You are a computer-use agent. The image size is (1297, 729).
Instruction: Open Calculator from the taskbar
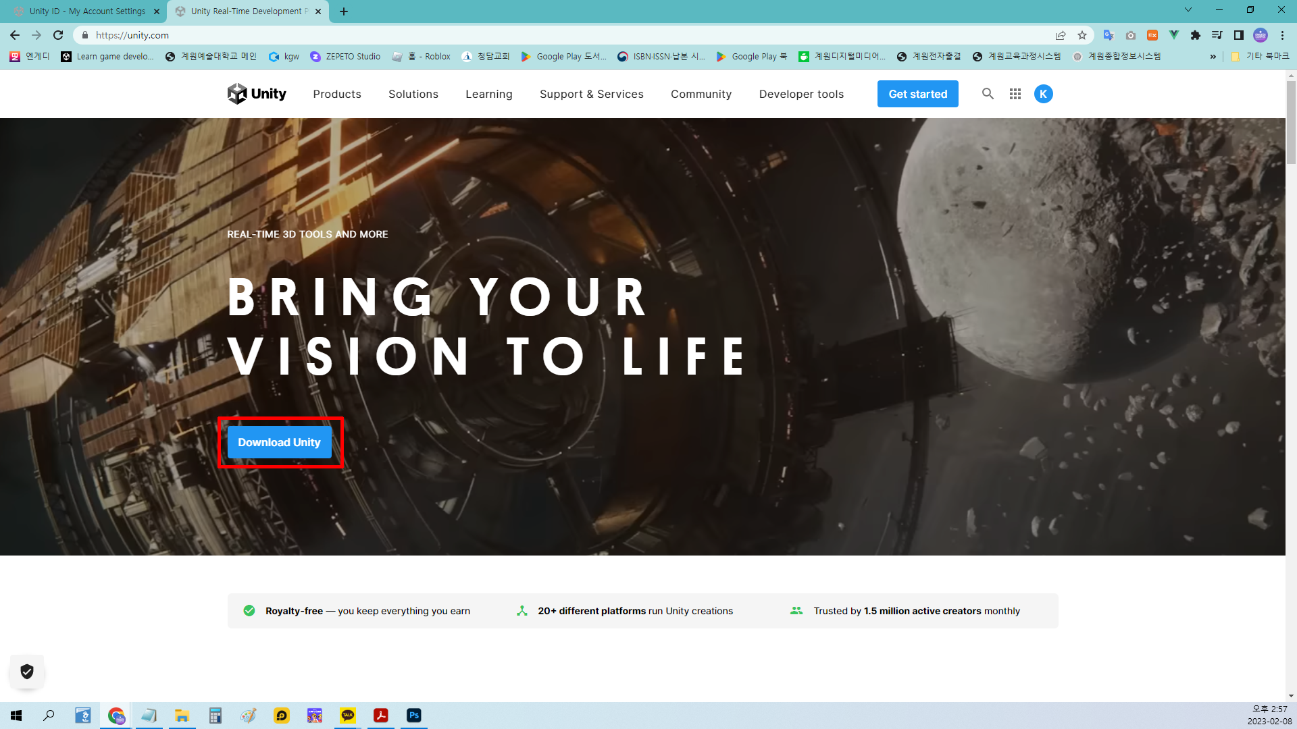pos(215,715)
